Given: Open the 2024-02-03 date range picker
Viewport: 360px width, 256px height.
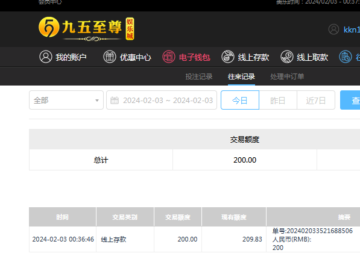Looking at the screenshot, I should 162,100.
